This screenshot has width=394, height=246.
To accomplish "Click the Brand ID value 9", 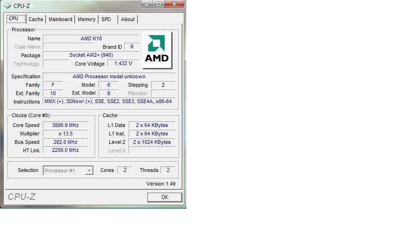I will (x=132, y=46).
